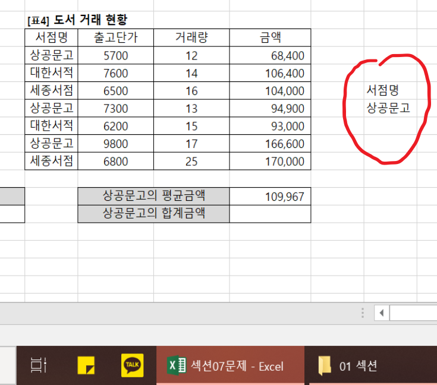
Task: Launch Sticky Notes from the taskbar
Action: [x=86, y=365]
